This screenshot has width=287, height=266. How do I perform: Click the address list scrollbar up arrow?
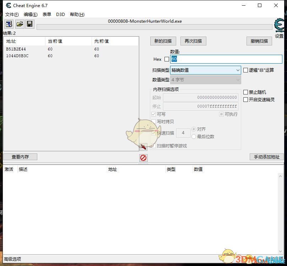click(280, 176)
